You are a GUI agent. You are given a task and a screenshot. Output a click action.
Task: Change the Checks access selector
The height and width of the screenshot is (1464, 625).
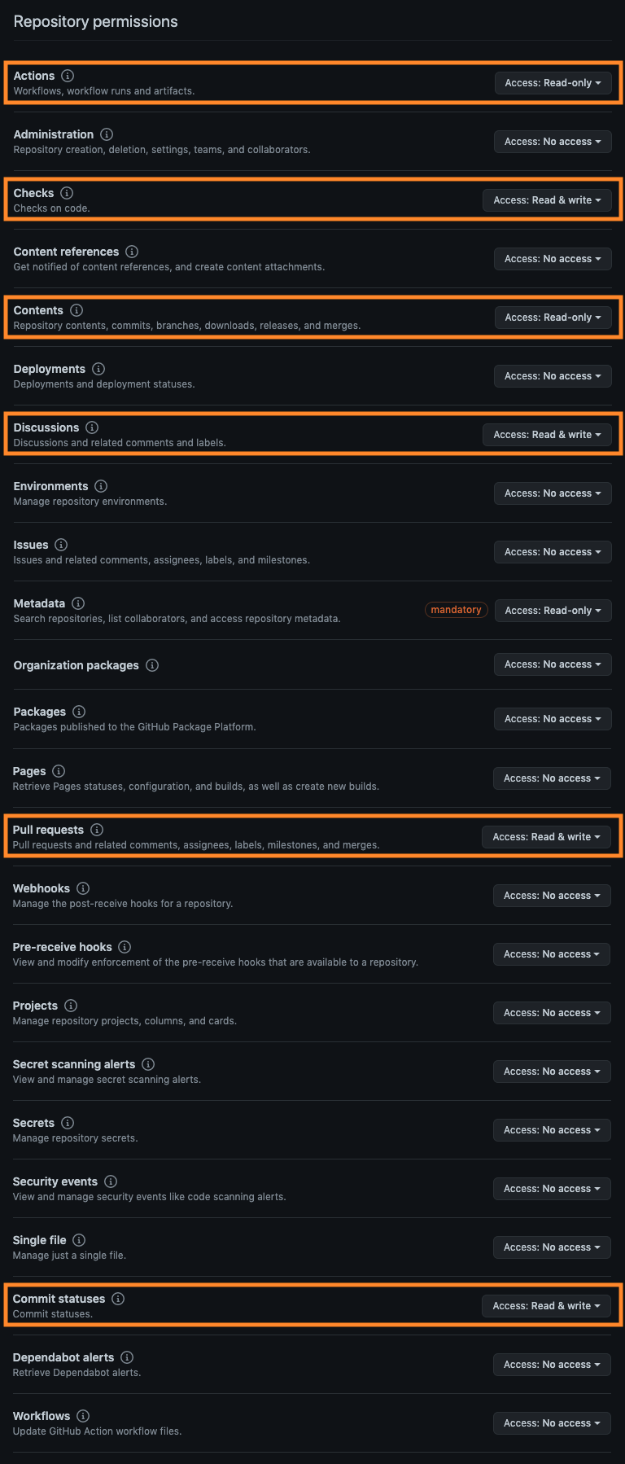coord(546,199)
